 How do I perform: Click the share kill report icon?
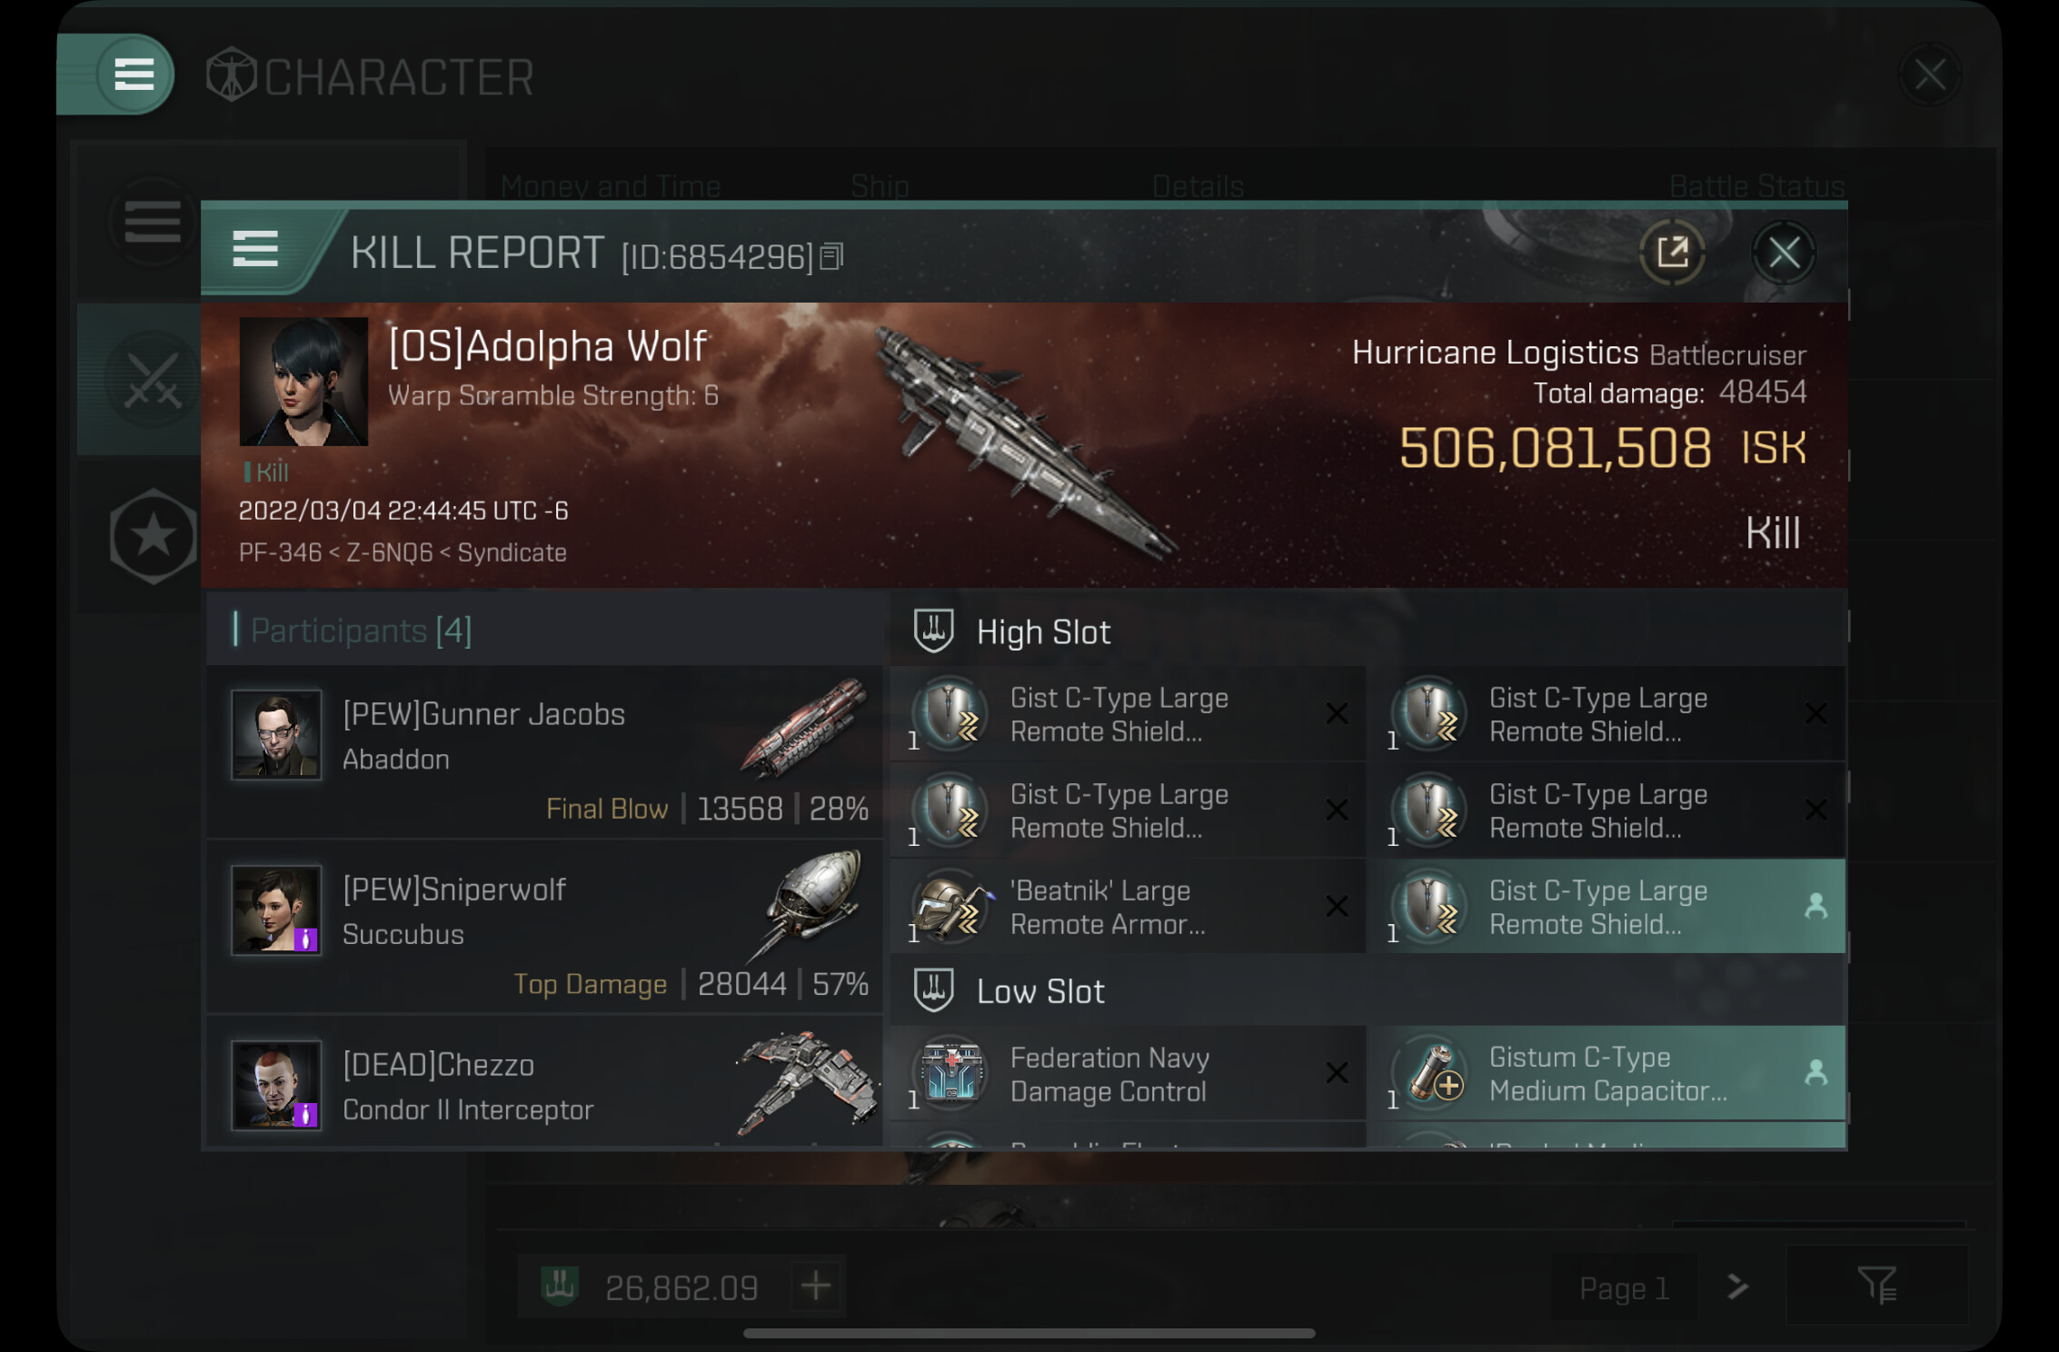point(1672,253)
